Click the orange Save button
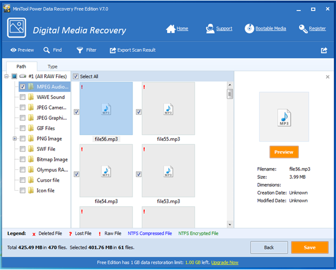This screenshot has height=270, width=336. pyautogui.click(x=310, y=248)
